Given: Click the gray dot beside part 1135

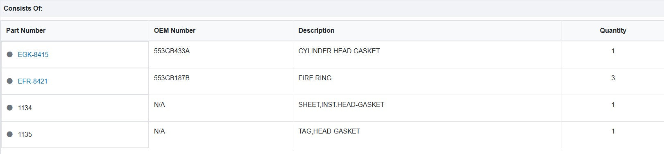Looking at the screenshot, I should (x=10, y=134).
